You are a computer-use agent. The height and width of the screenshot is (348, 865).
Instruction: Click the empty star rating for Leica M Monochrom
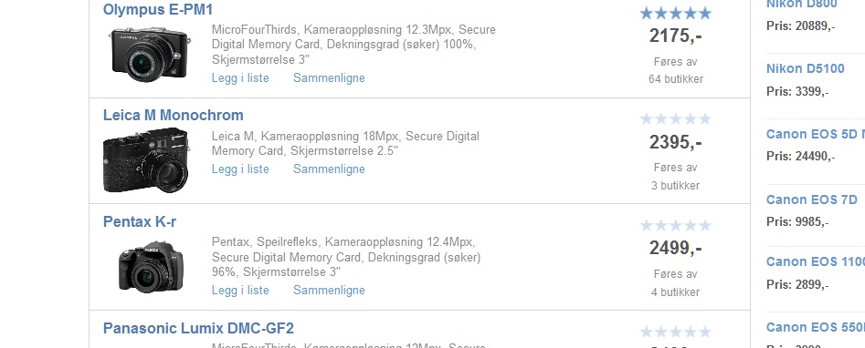[x=675, y=119]
